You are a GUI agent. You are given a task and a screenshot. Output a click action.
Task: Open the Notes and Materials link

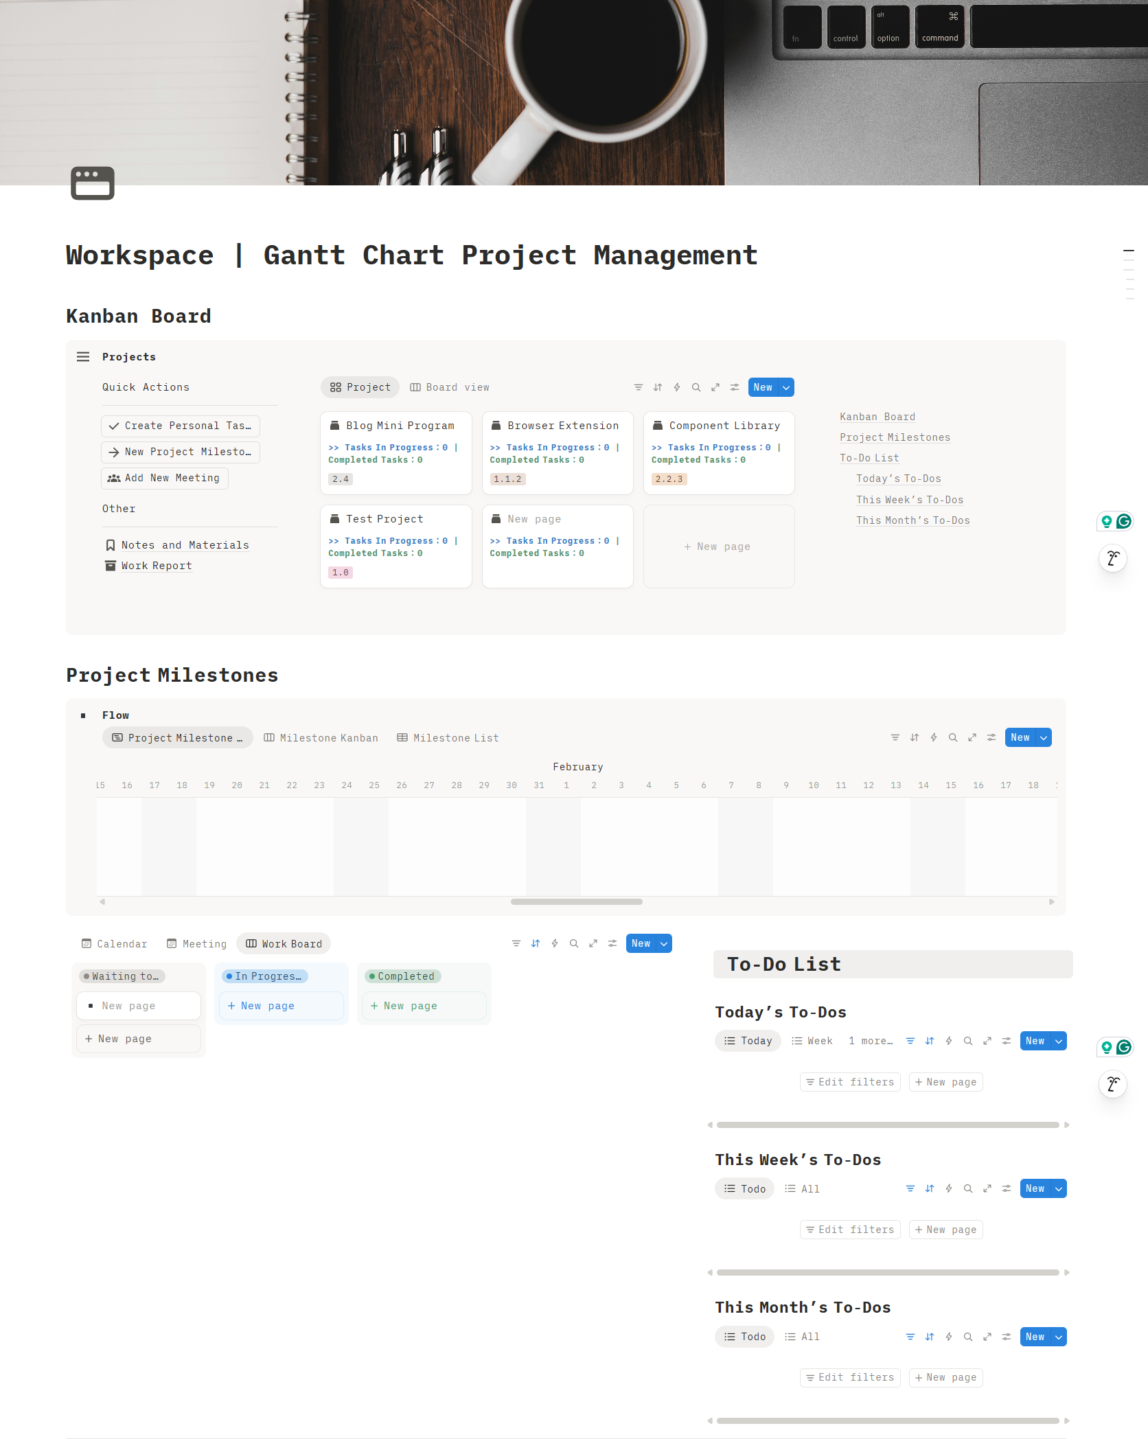tap(185, 545)
